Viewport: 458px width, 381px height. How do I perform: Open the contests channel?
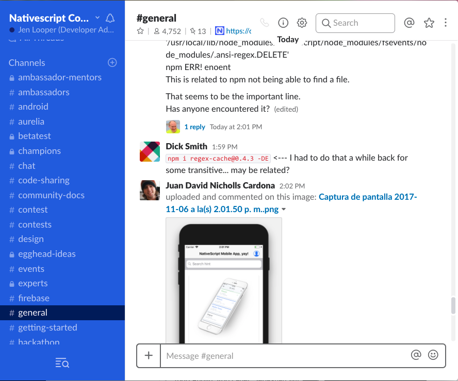coord(62,225)
